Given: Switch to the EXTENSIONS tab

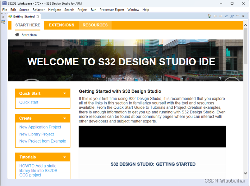Looking at the screenshot, I should 61,25.
